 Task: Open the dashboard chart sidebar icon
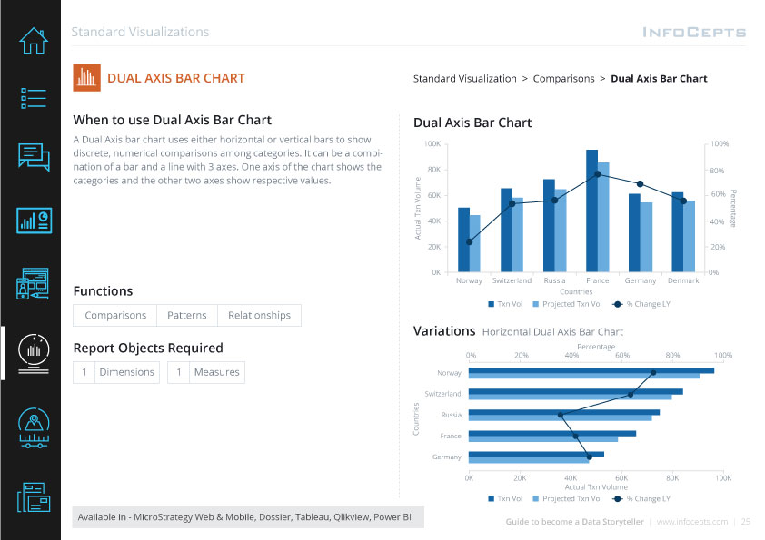click(34, 220)
